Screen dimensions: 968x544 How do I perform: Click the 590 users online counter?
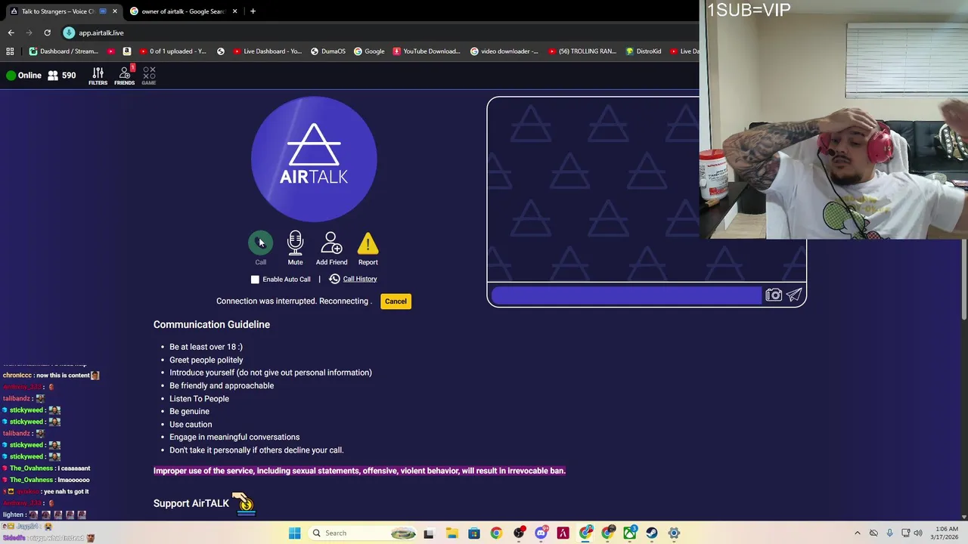pos(61,76)
